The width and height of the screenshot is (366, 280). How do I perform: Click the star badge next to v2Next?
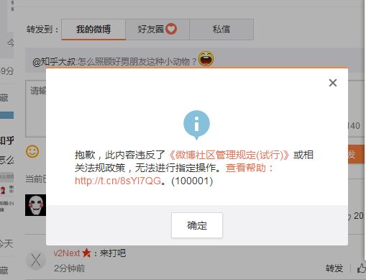tap(86, 253)
